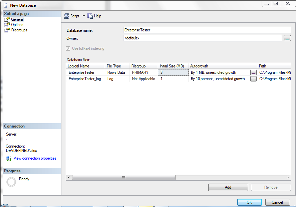296x207 pixels.
Task: Select the Filegroups page icon
Action: [x=7, y=30]
